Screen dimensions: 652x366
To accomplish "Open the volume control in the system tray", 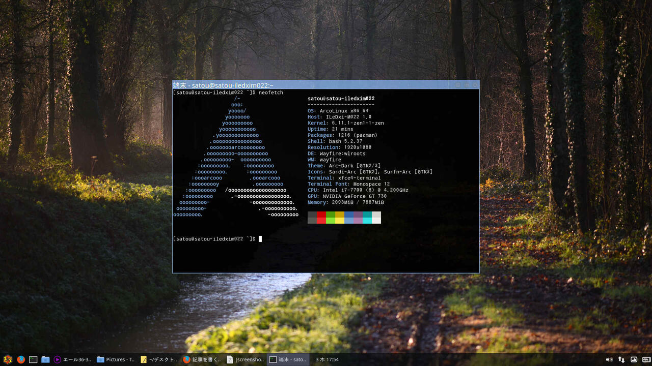I will tap(609, 359).
